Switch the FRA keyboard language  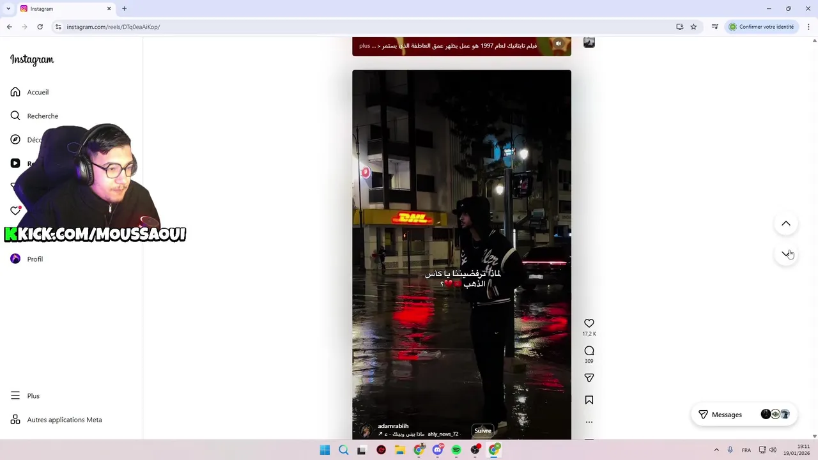coord(746,450)
